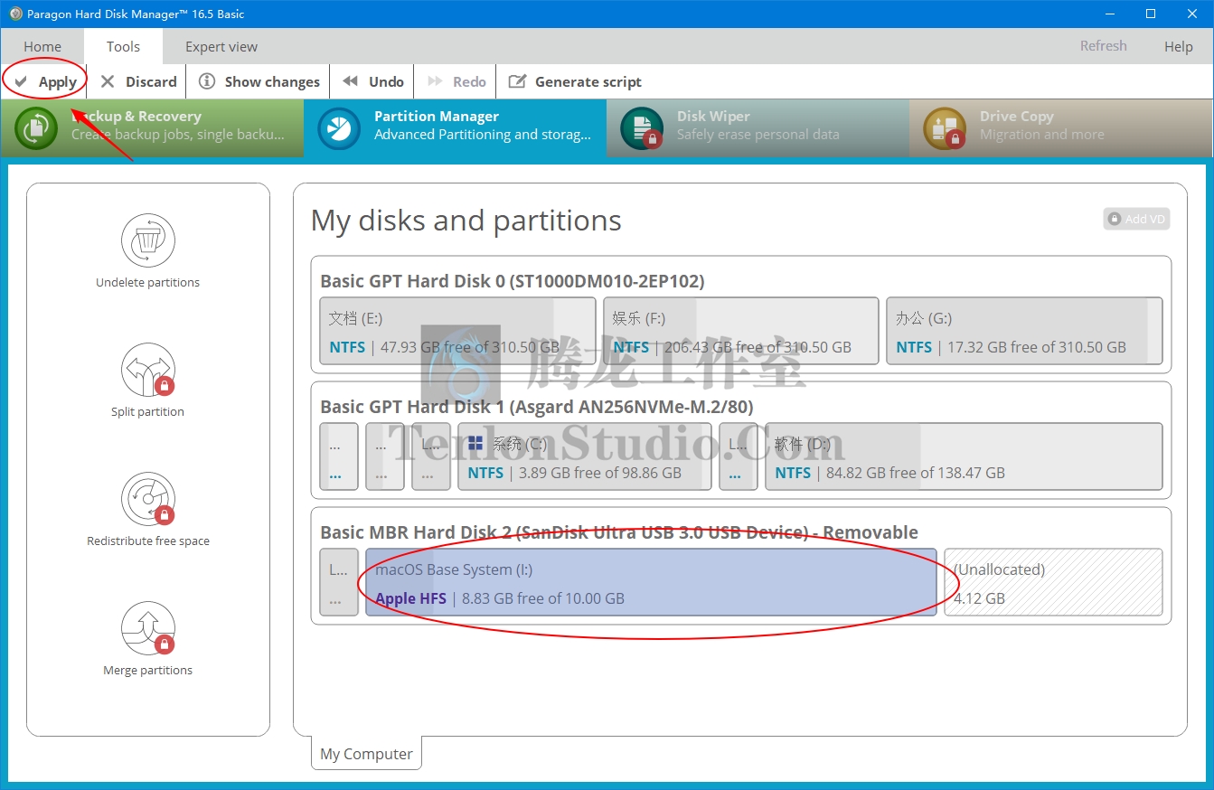The height and width of the screenshot is (790, 1214).
Task: Select first small partition on Disk 1
Action: tap(339, 456)
